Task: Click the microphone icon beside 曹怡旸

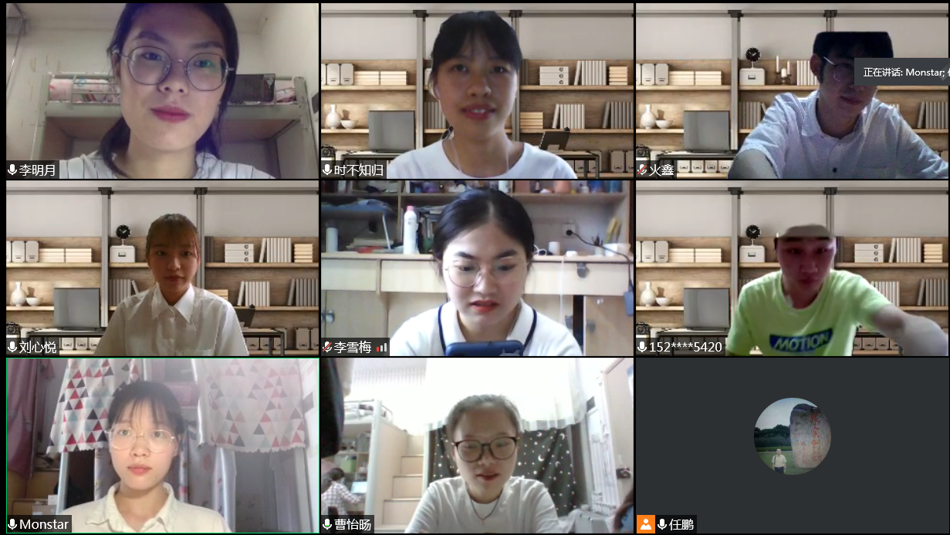Action: (x=327, y=525)
